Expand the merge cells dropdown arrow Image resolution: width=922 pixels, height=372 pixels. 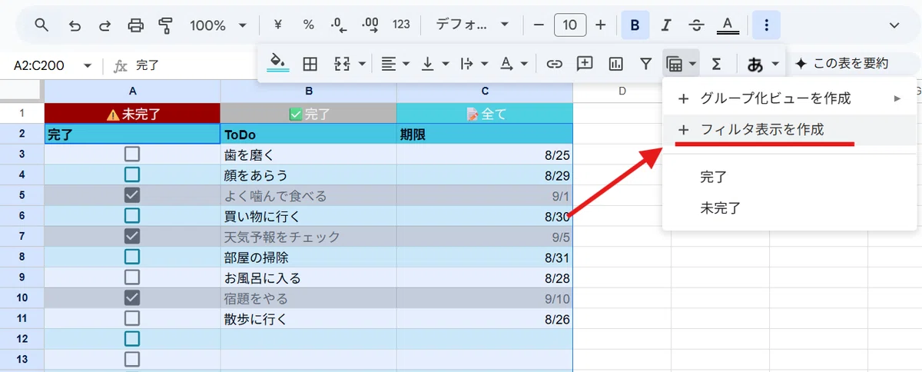click(x=362, y=64)
